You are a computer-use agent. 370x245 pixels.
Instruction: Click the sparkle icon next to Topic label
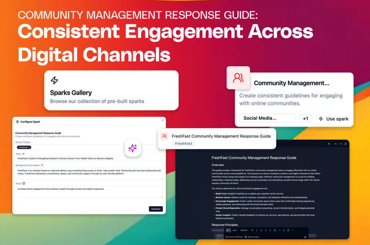[23, 154]
